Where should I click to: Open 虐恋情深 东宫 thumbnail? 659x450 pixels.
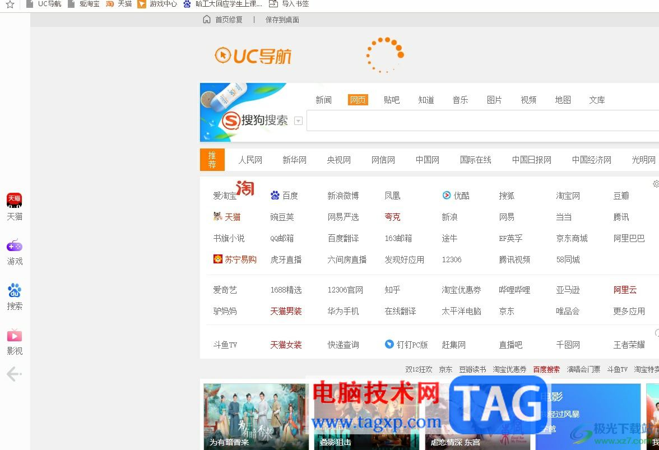point(477,417)
